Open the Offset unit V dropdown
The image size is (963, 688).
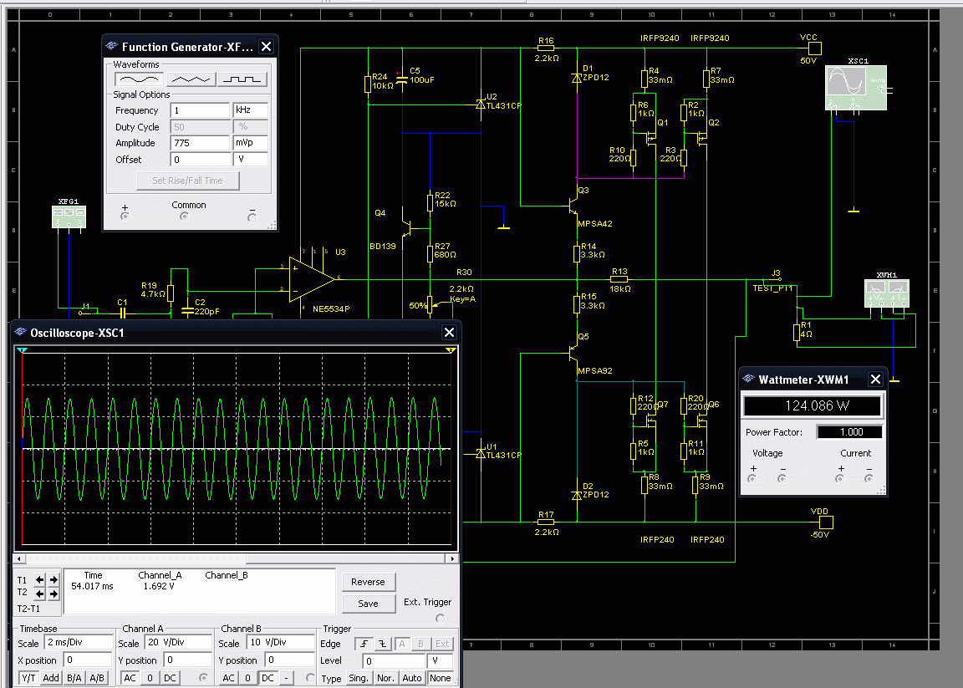tap(251, 160)
